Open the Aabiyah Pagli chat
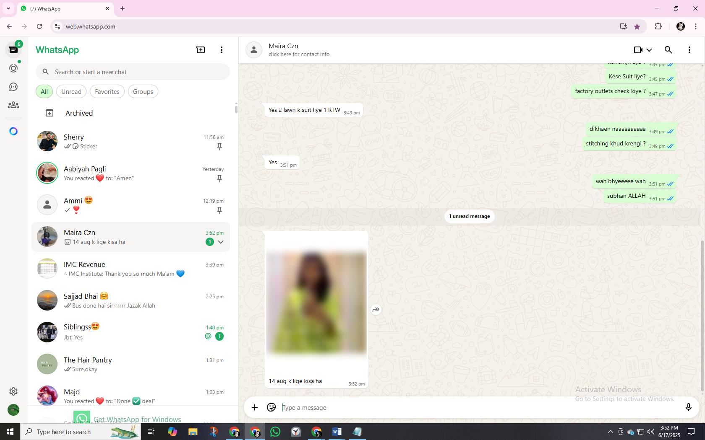The width and height of the screenshot is (705, 440). coord(131,173)
